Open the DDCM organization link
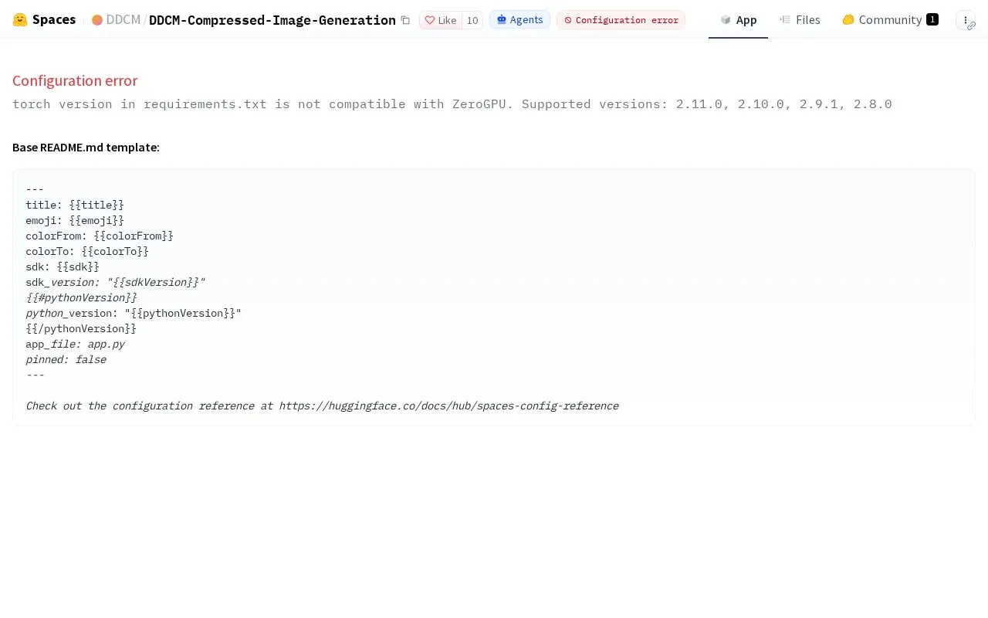Screen dimensions: 988x618 point(123,20)
